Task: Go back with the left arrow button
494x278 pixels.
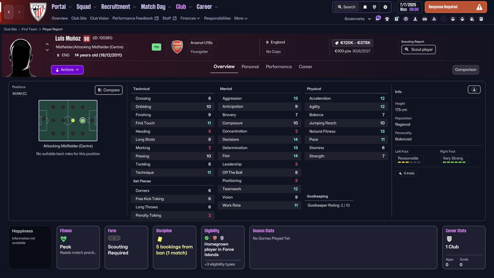Action: pos(9,12)
